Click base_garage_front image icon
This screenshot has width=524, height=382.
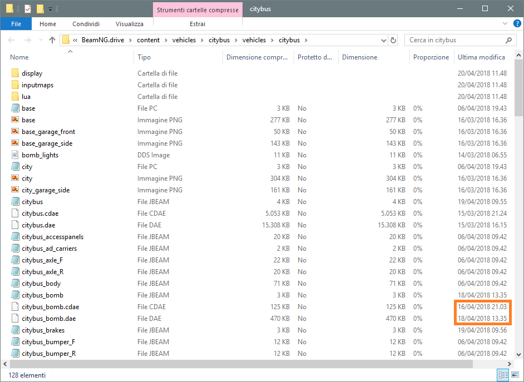[15, 132]
